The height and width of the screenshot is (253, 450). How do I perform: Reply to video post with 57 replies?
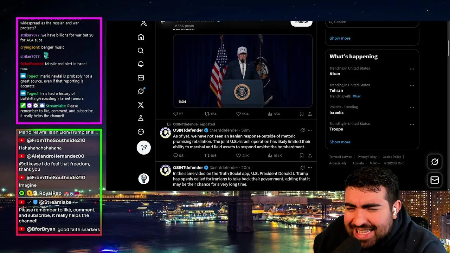click(178, 114)
